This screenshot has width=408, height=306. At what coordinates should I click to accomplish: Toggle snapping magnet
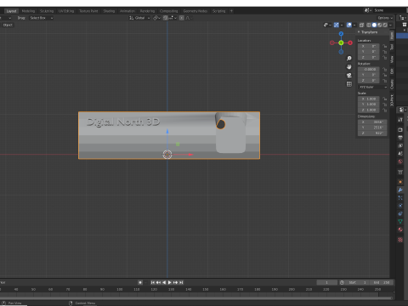(166, 18)
